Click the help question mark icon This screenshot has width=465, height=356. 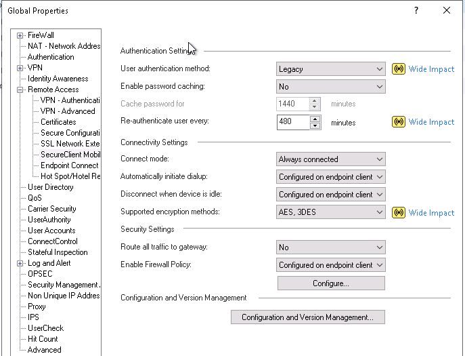(416, 10)
